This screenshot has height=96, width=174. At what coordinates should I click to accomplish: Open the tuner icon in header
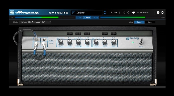coord(133,12)
